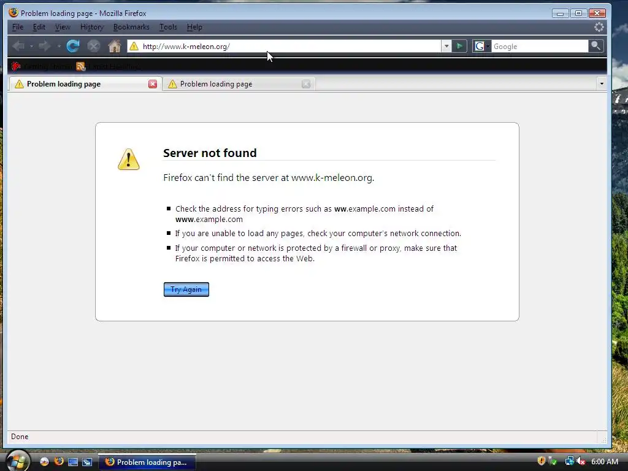628x471 pixels.
Task: Open the History menu
Action: coord(92,27)
